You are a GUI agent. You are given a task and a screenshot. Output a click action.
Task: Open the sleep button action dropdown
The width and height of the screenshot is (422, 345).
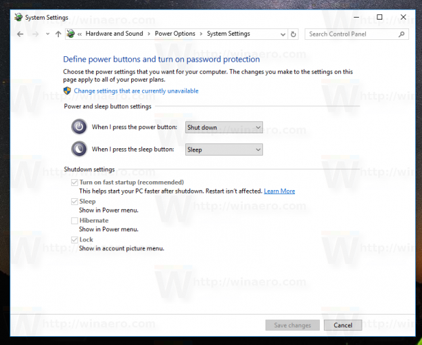click(224, 149)
